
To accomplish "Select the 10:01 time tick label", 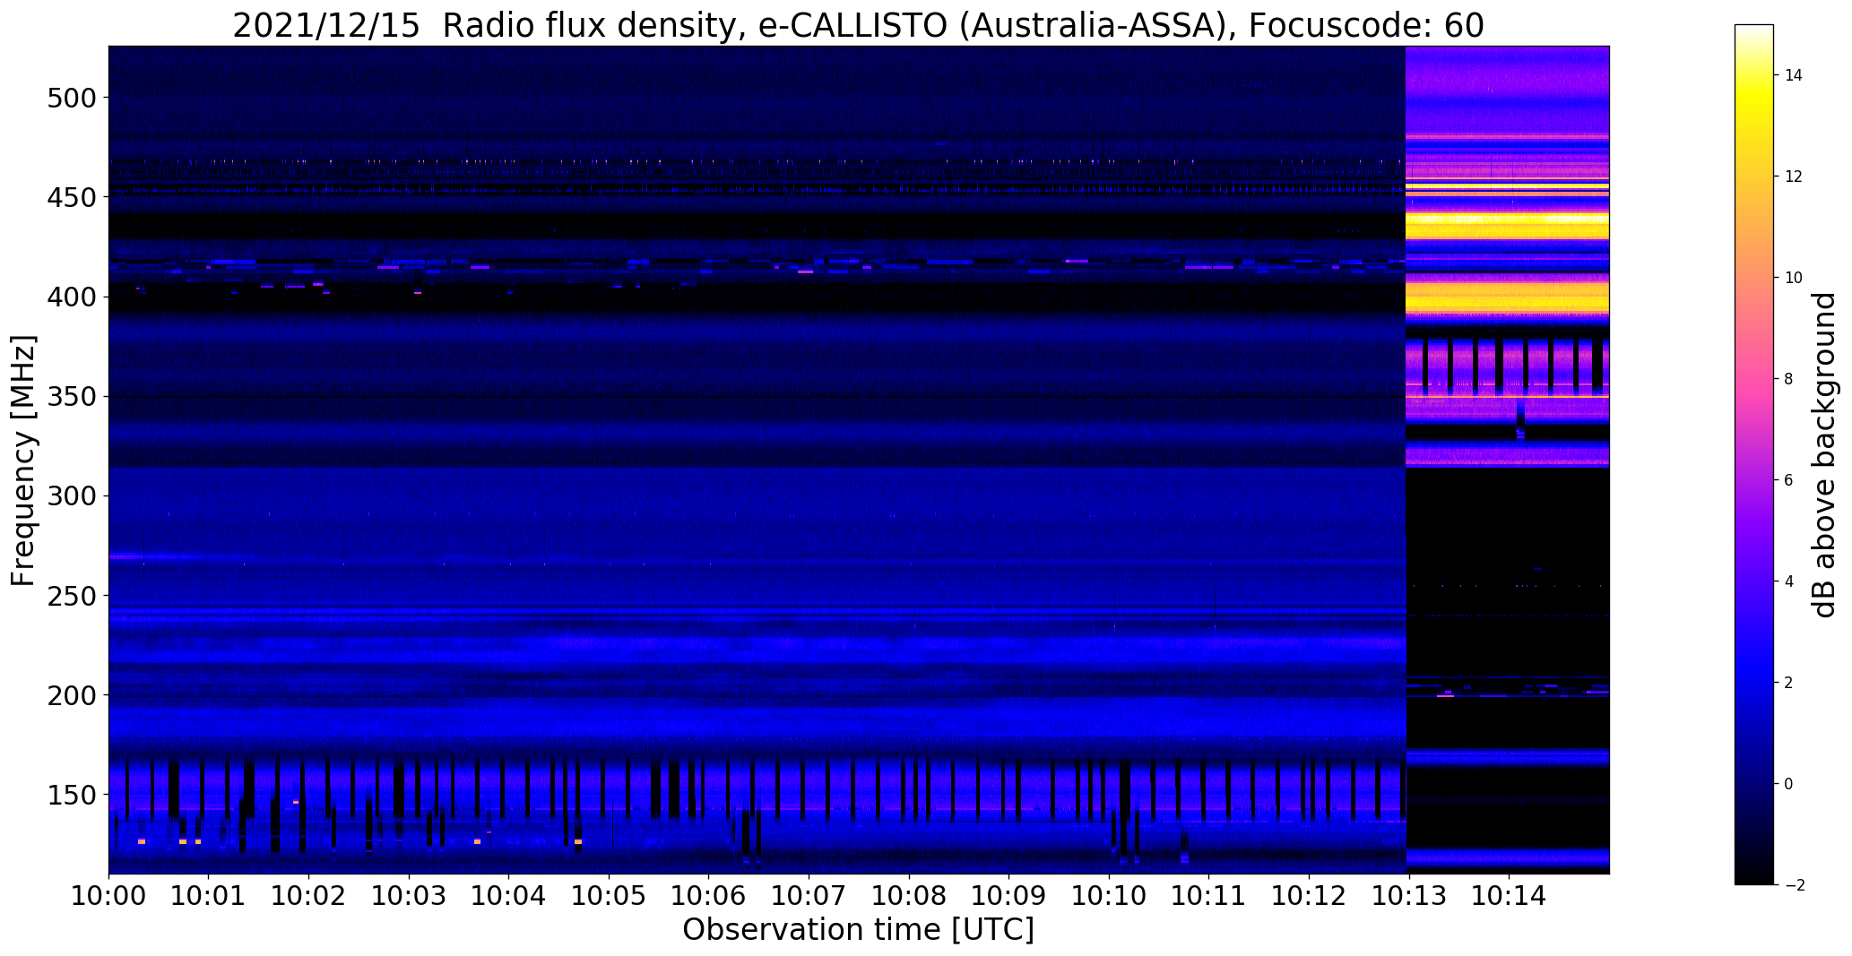I will tap(209, 896).
